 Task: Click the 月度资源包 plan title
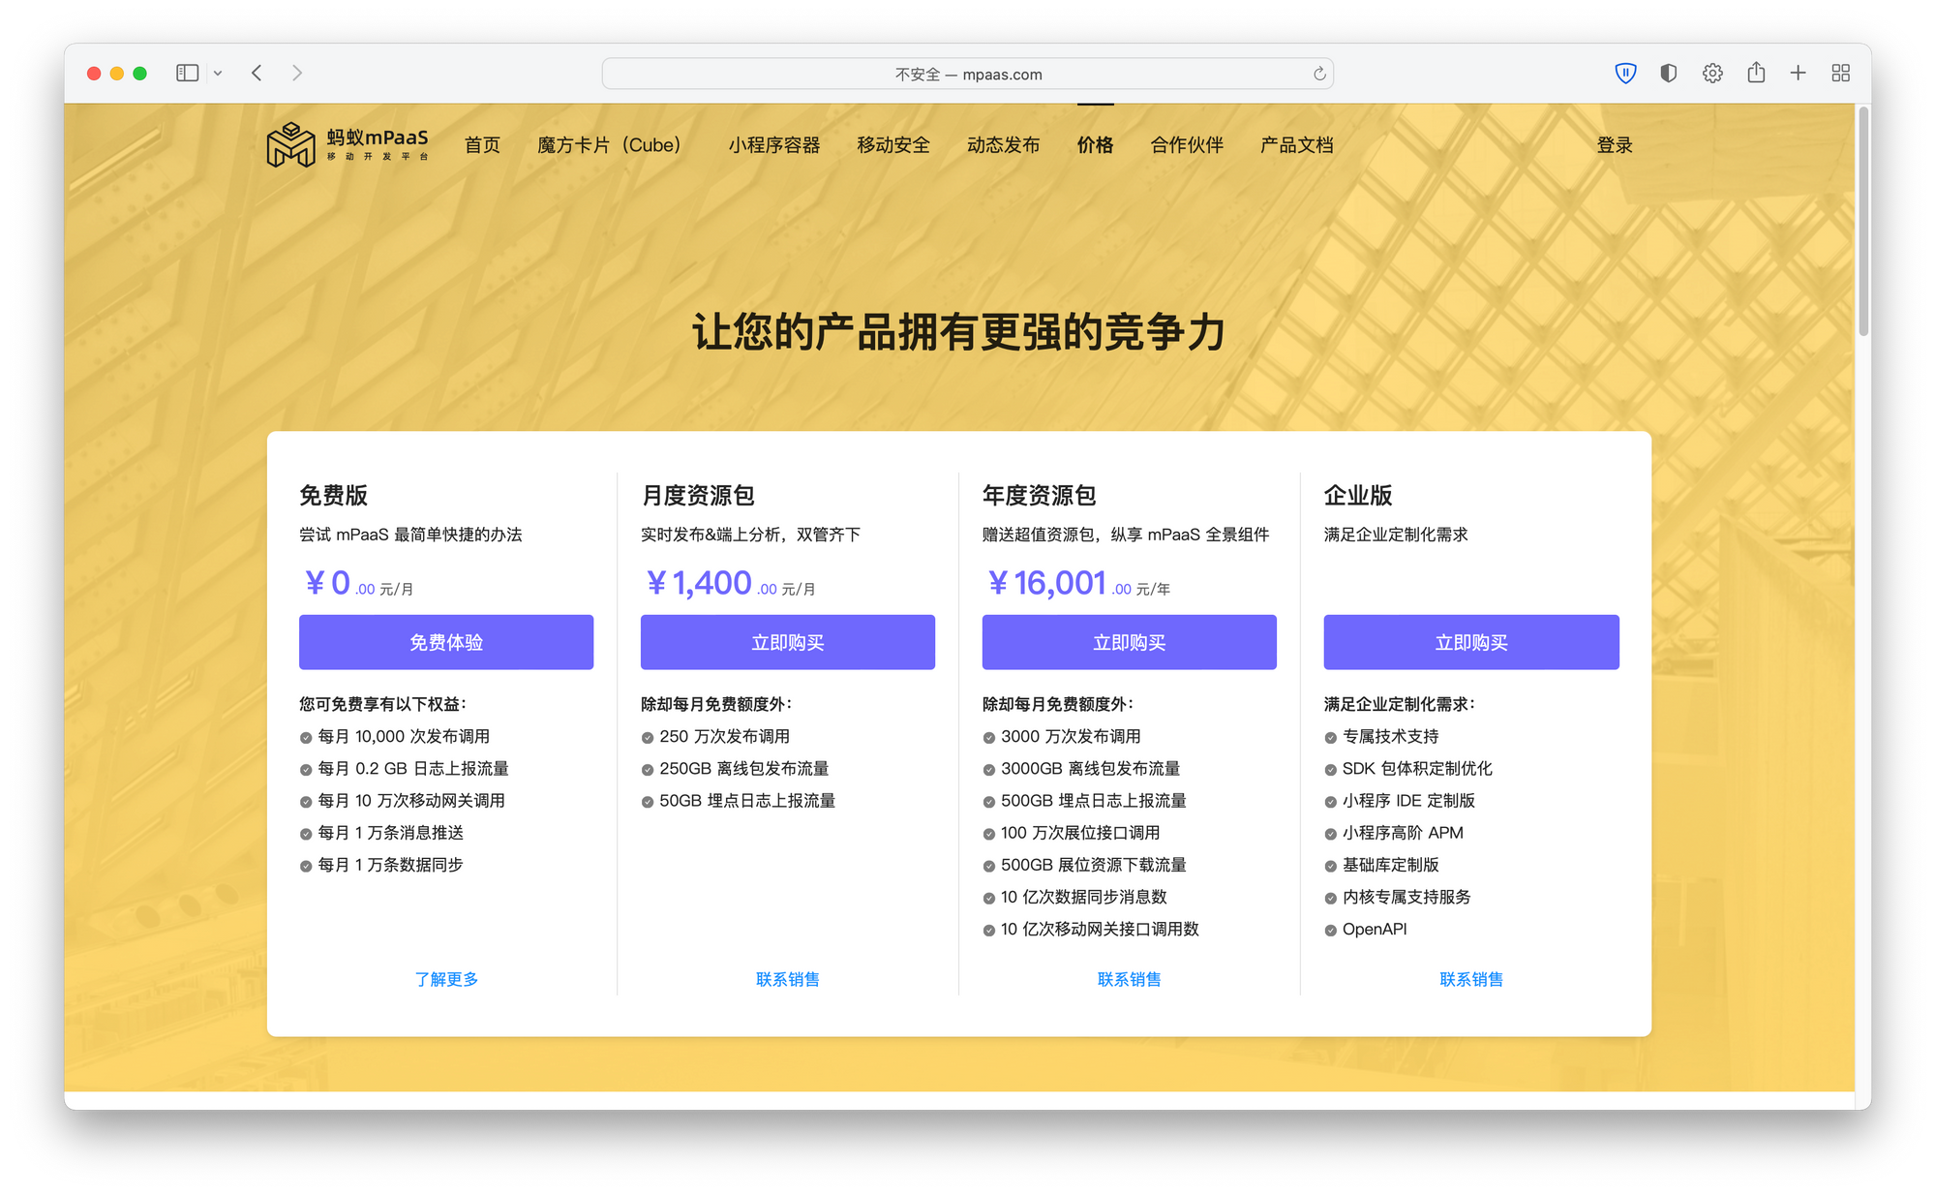698,495
